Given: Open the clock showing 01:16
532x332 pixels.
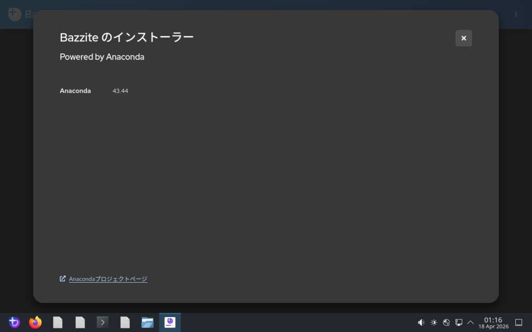Looking at the screenshot, I should click(x=493, y=323).
